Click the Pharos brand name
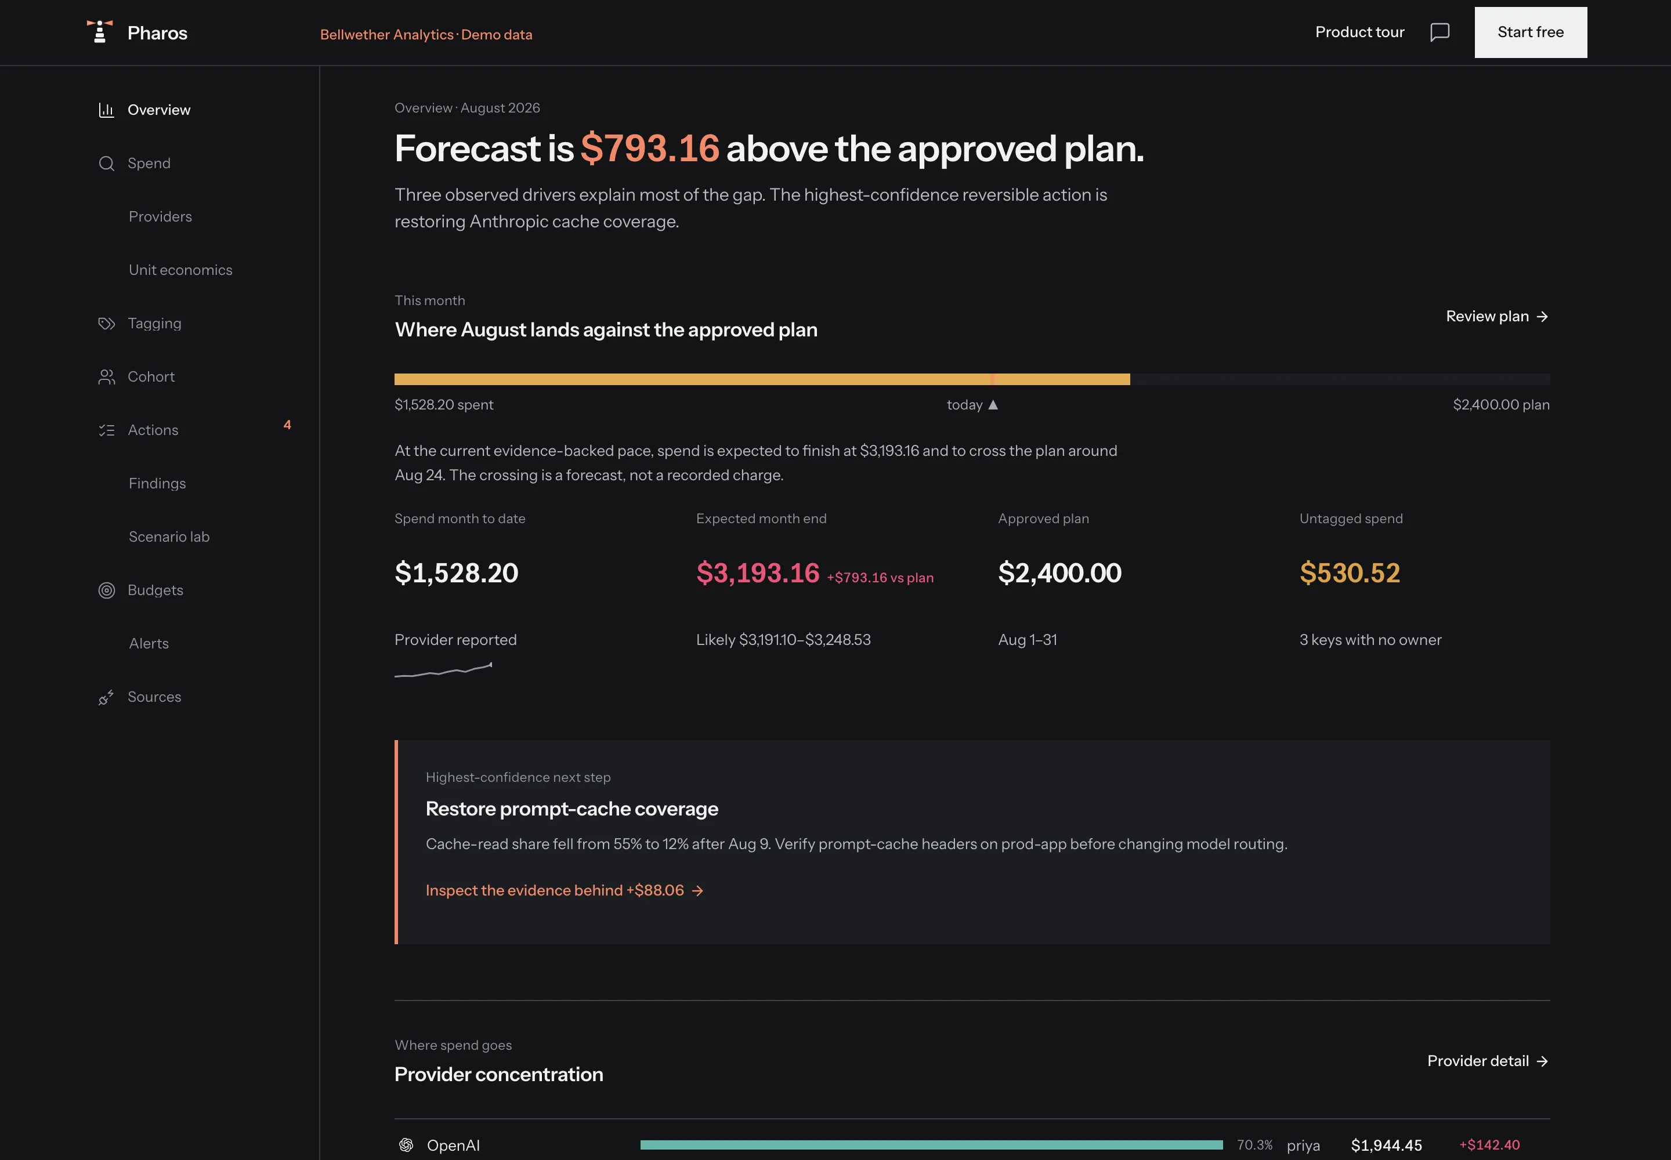 click(x=157, y=32)
